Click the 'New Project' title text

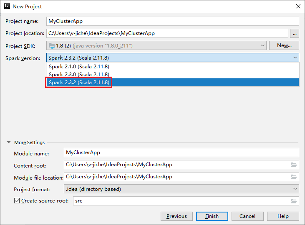27,7
